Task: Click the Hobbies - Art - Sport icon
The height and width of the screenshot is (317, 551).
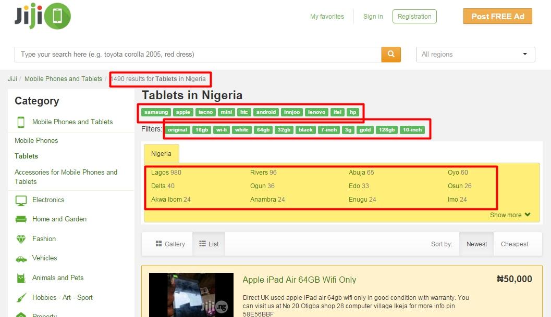Action: coord(21,297)
